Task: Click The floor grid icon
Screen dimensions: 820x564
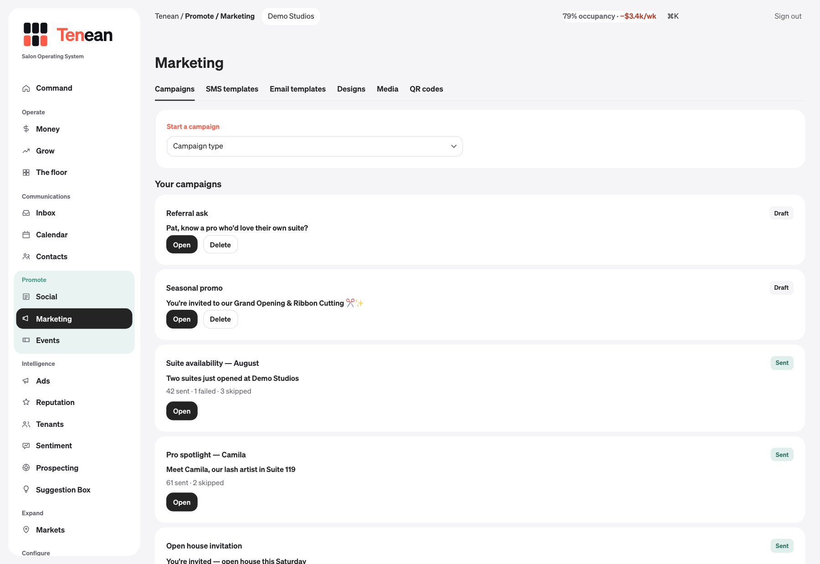Action: tap(26, 172)
